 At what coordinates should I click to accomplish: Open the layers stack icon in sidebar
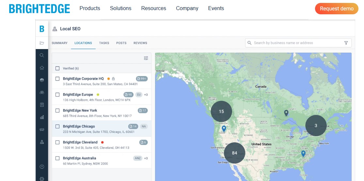tap(42, 80)
